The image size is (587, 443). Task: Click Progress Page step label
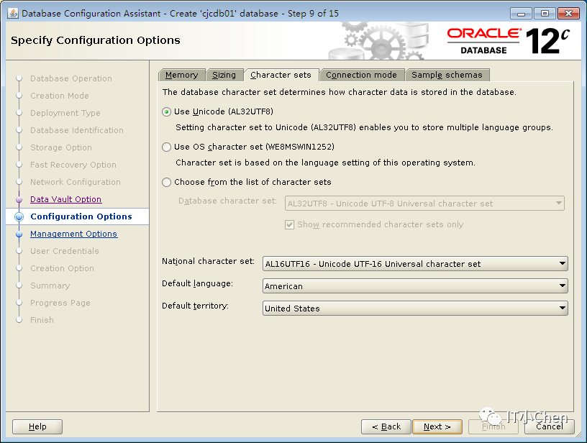click(x=60, y=303)
